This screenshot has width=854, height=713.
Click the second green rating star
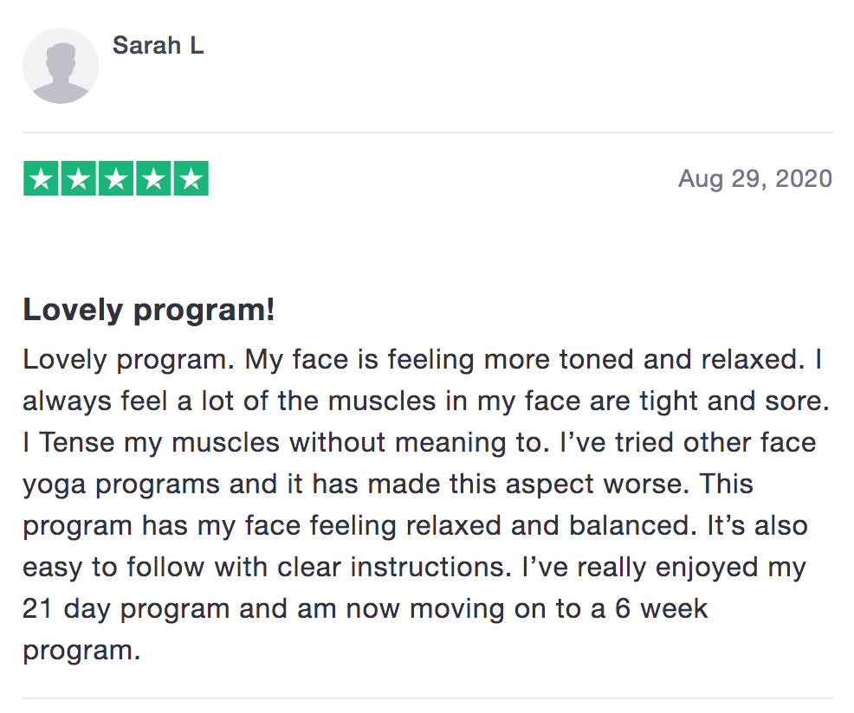[79, 178]
